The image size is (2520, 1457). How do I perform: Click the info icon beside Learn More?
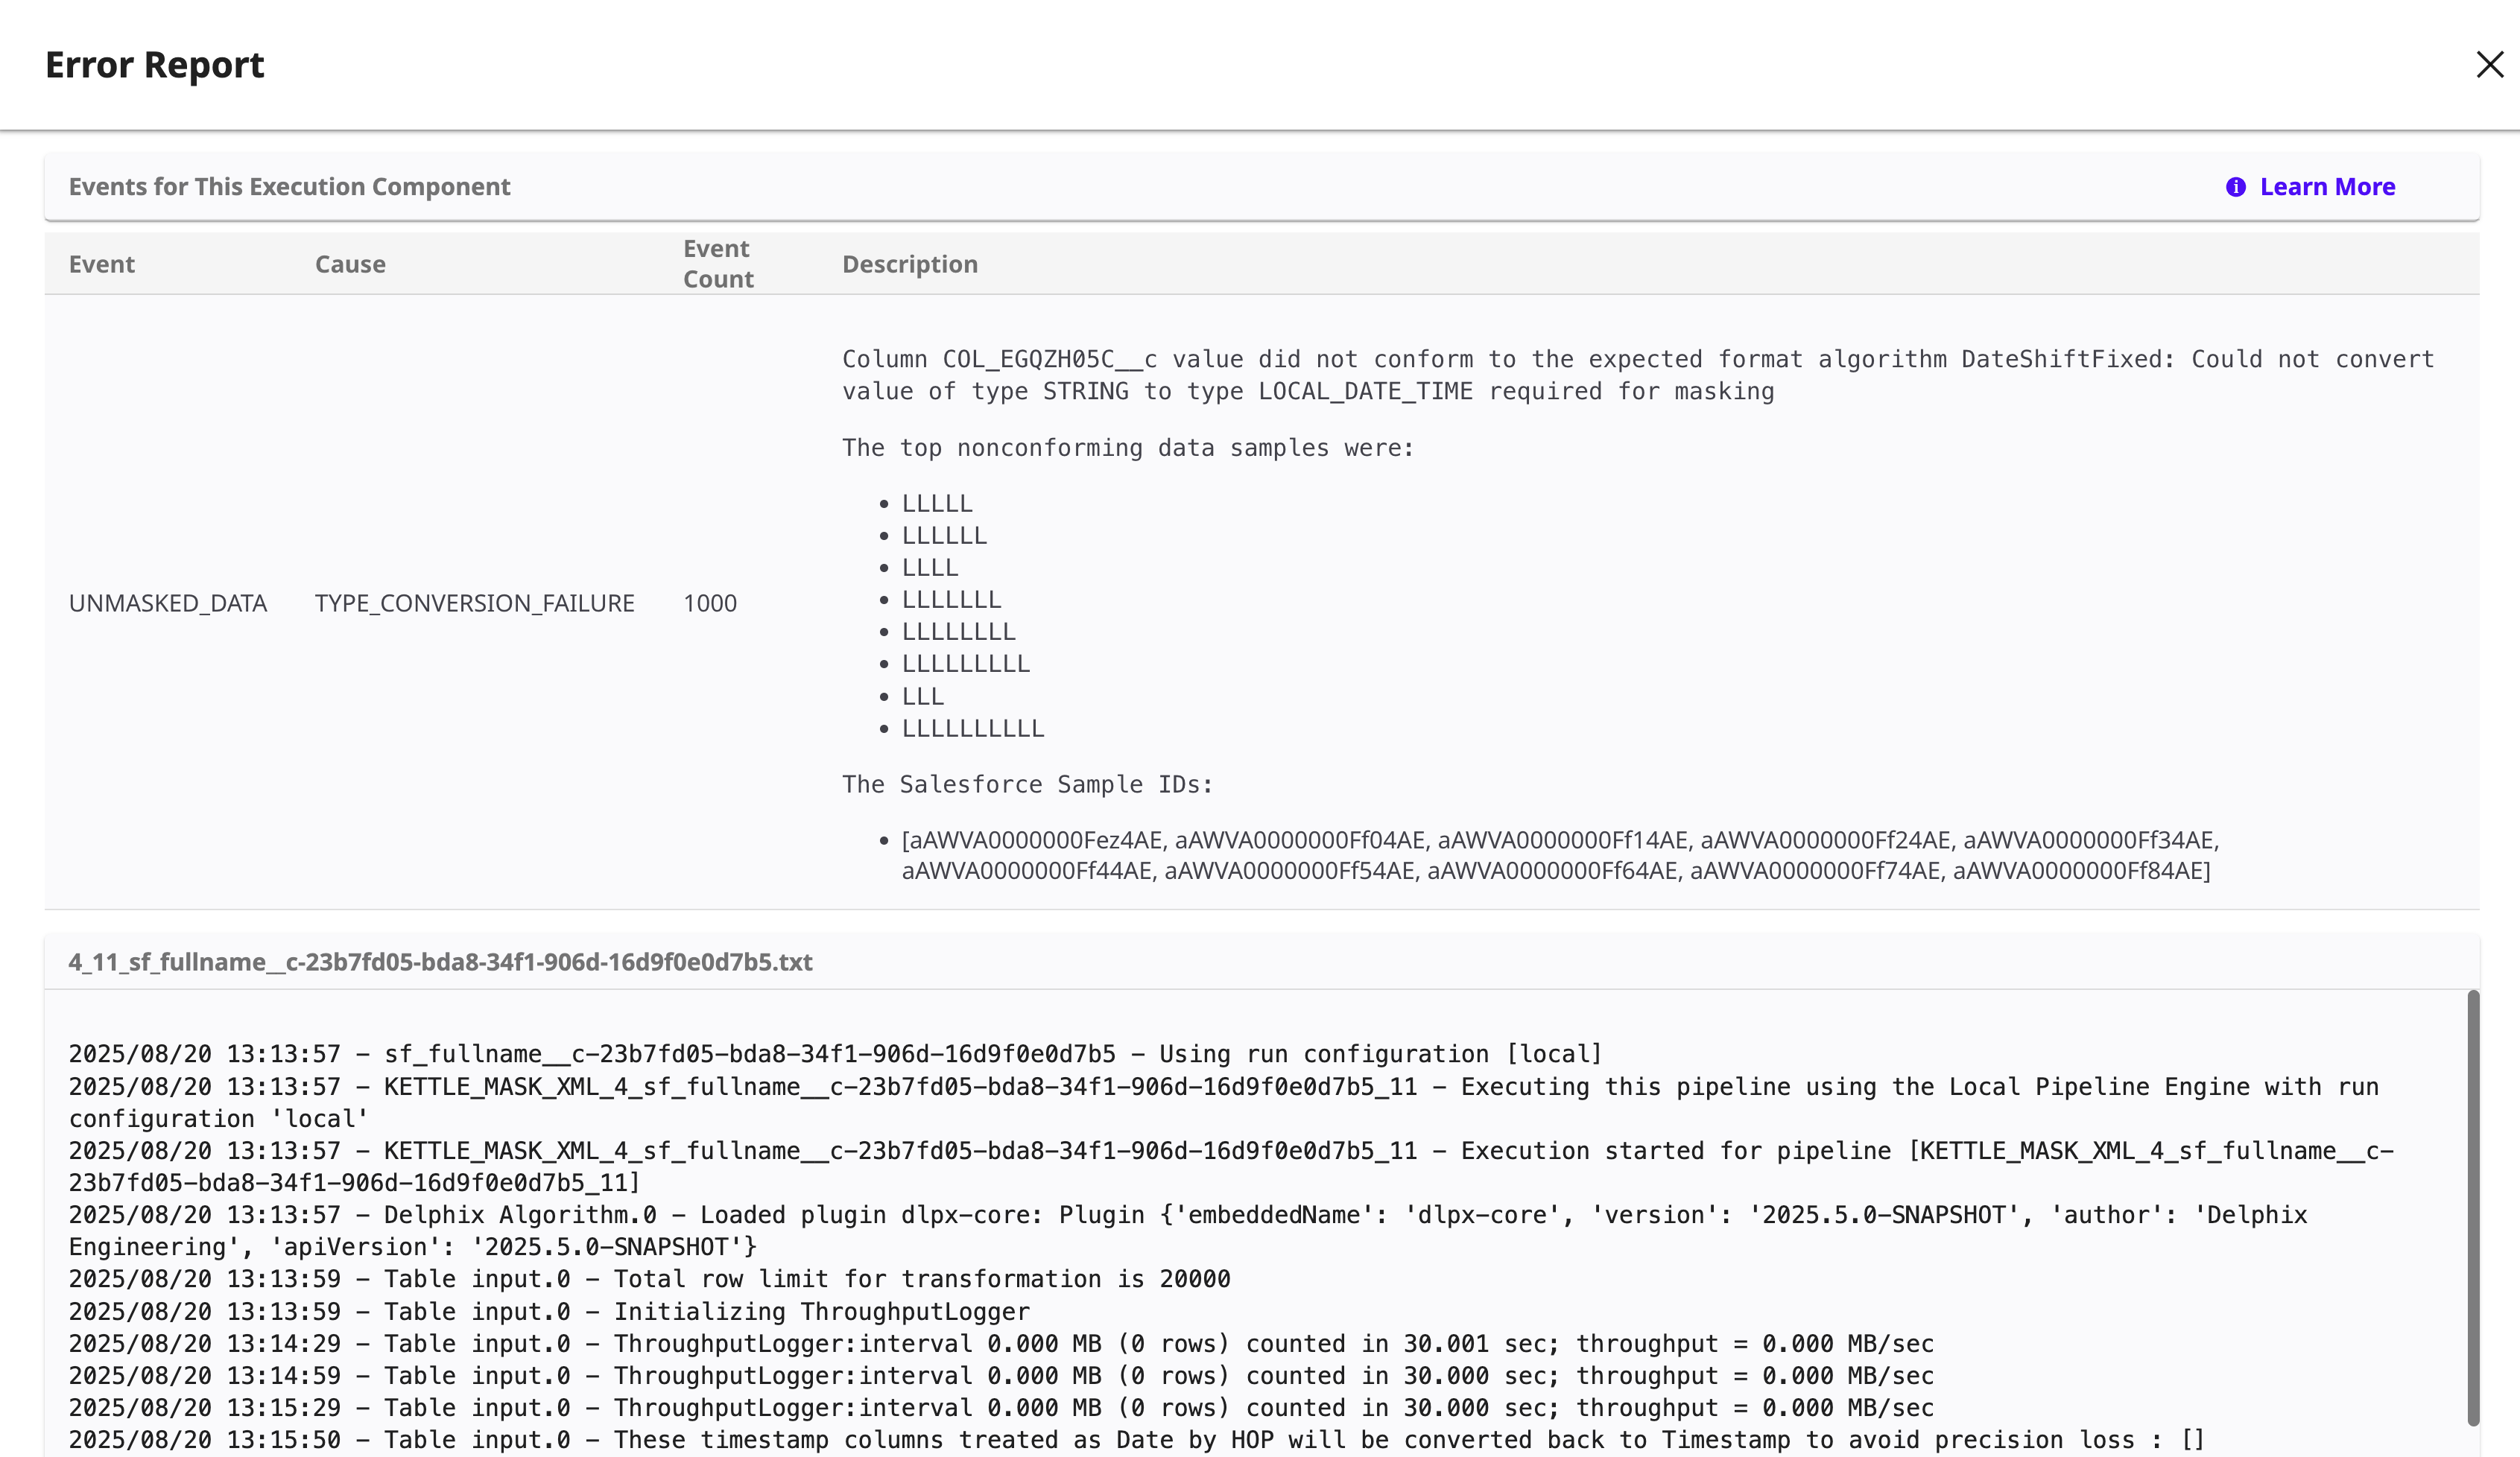[2237, 187]
